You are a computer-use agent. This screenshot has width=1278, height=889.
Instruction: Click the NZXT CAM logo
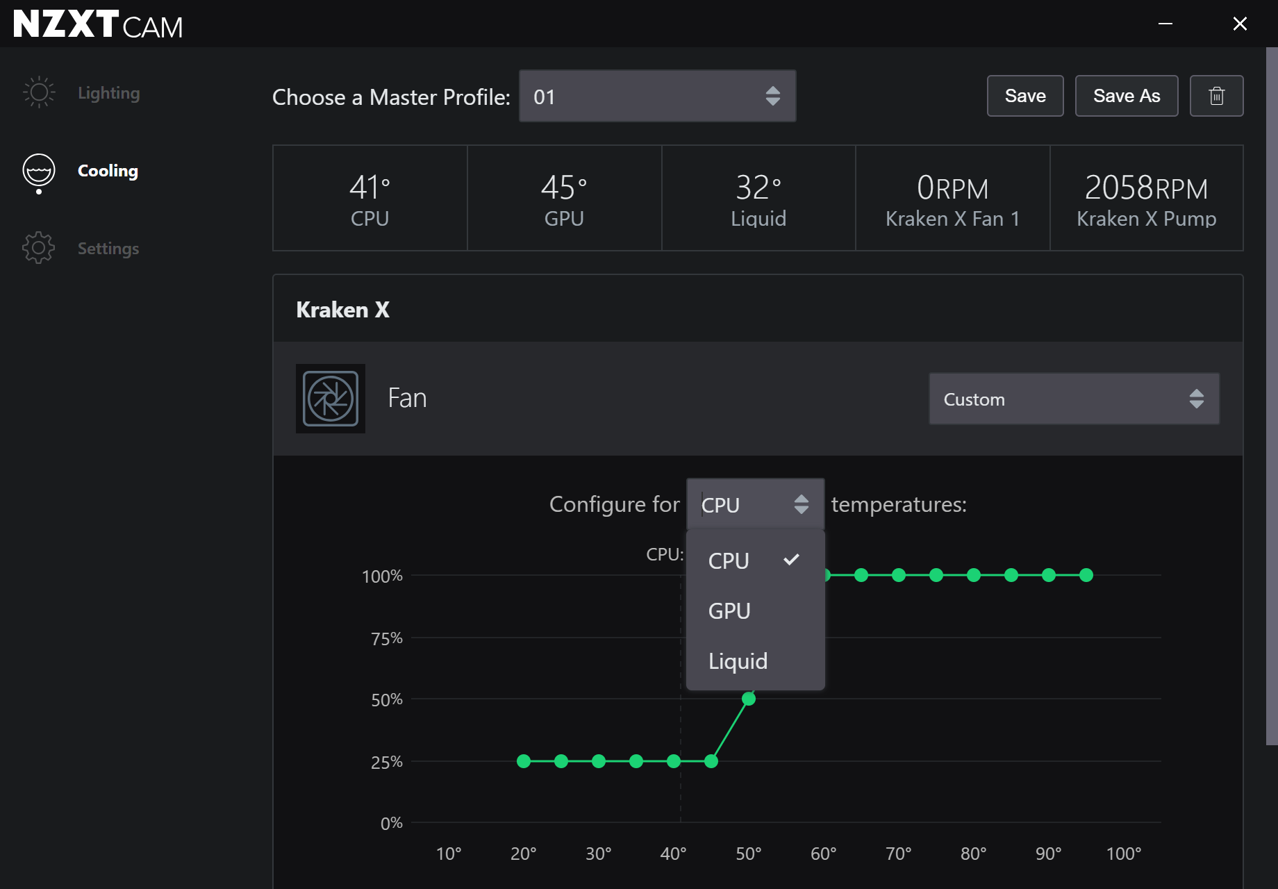click(x=98, y=24)
